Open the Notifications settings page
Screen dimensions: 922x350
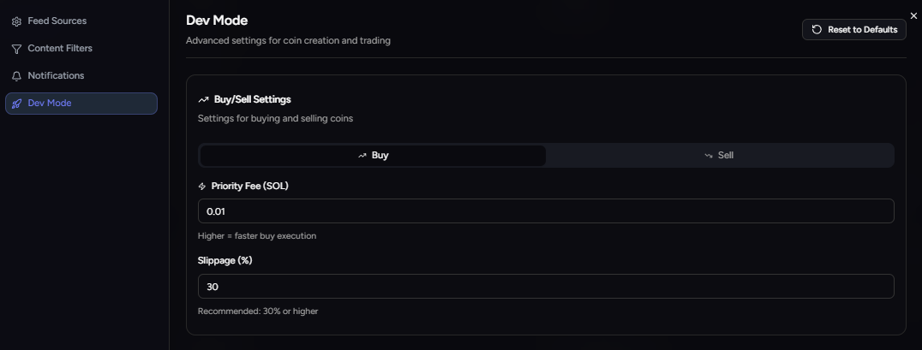[56, 76]
